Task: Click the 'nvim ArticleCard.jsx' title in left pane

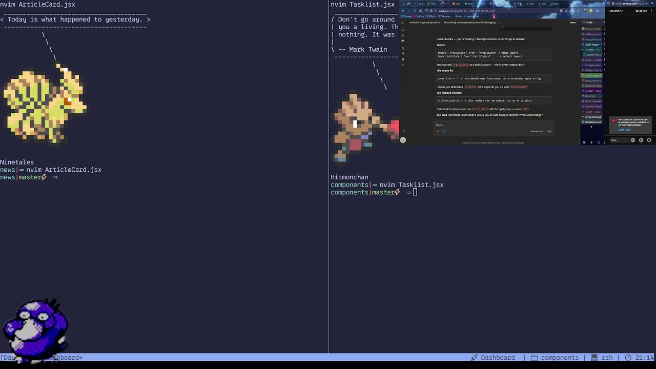Action: tap(37, 4)
